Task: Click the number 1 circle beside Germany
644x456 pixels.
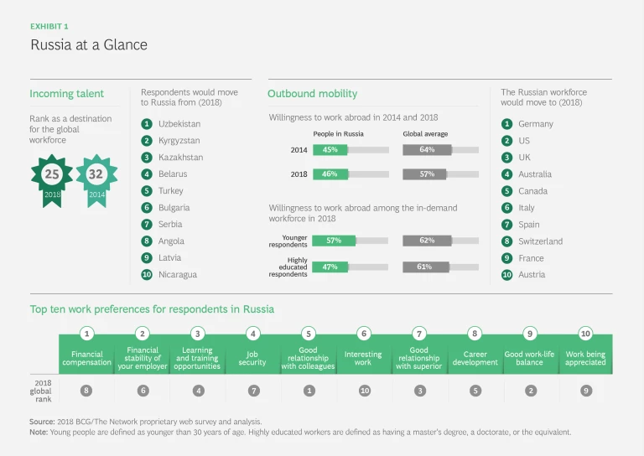Action: [x=506, y=124]
